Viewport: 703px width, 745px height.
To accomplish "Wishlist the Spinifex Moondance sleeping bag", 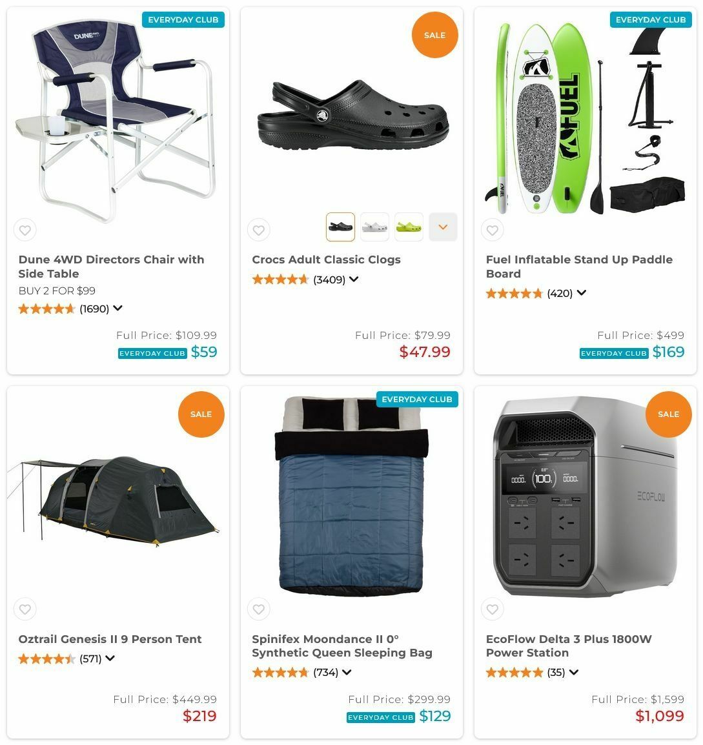I will click(x=258, y=609).
